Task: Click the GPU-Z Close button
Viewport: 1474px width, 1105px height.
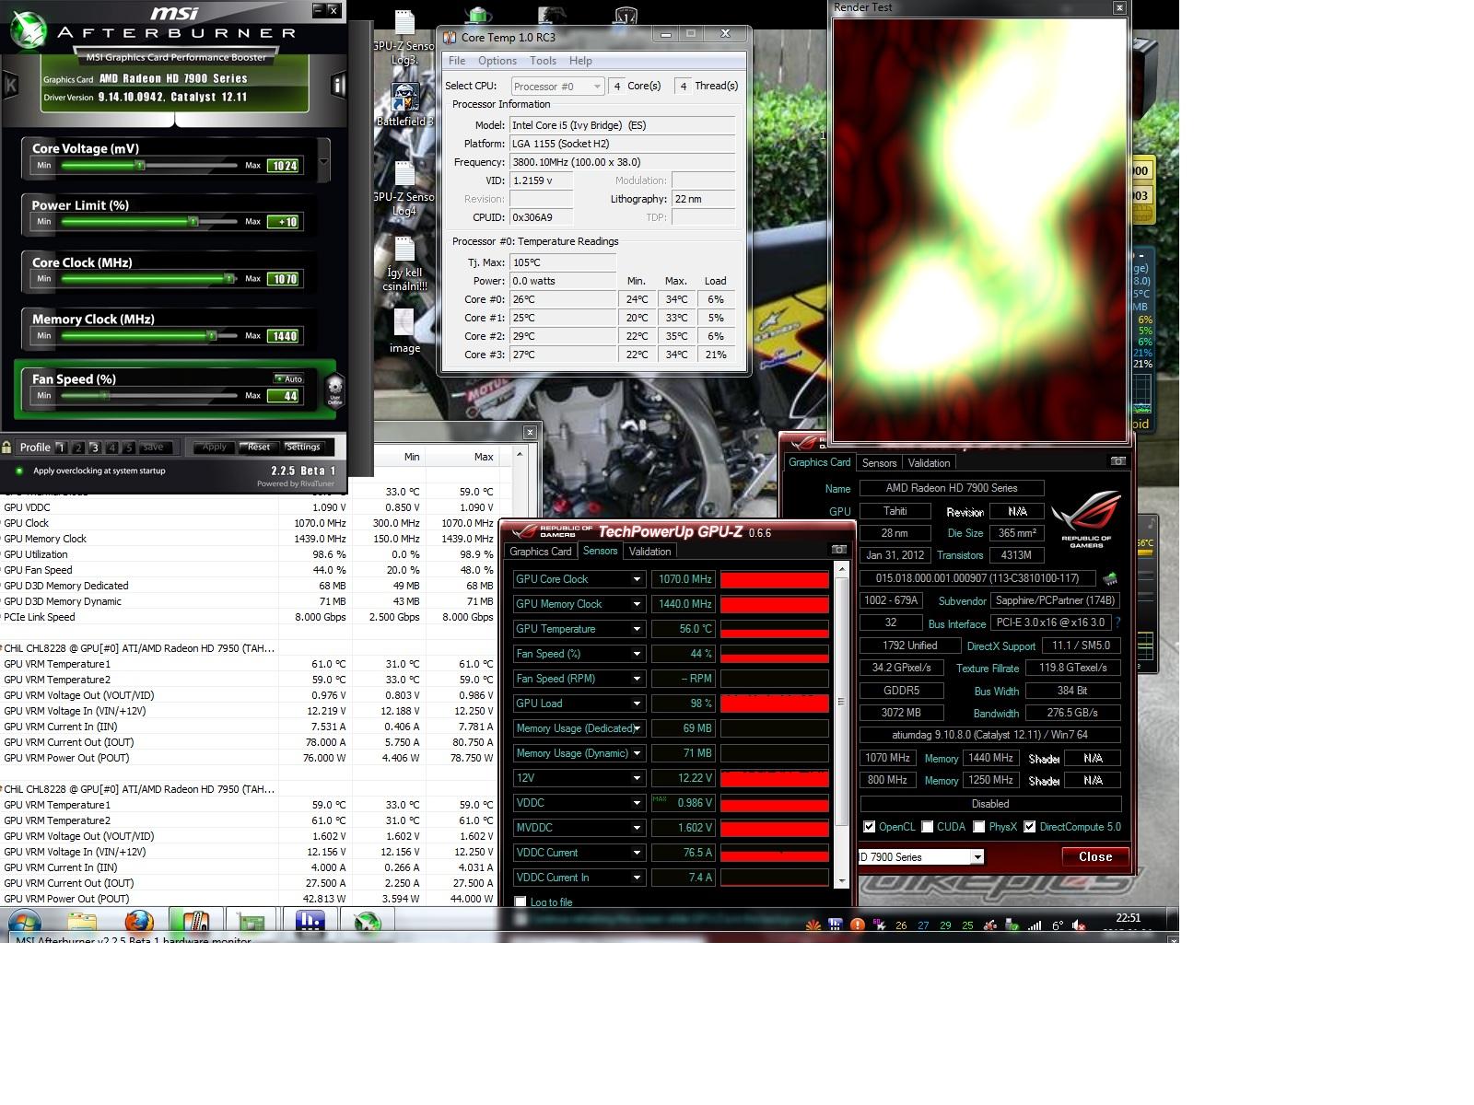Action: (x=1095, y=856)
